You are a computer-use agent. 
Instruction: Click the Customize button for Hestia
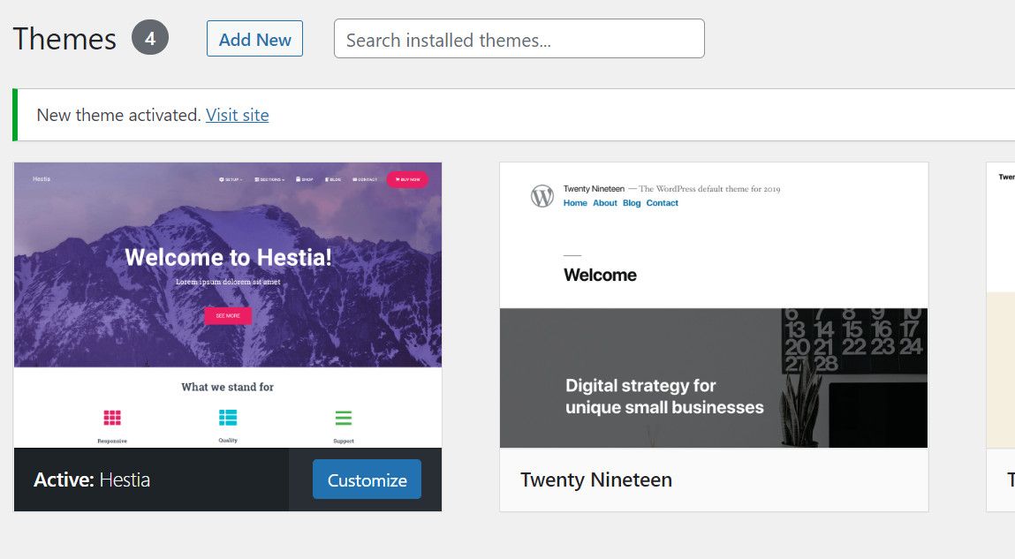[367, 480]
